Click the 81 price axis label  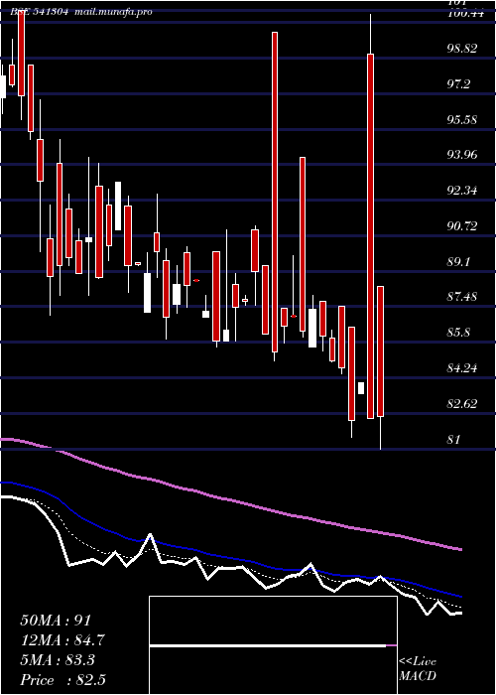click(x=454, y=439)
